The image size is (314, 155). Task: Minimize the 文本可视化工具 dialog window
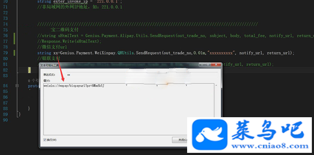202,64
